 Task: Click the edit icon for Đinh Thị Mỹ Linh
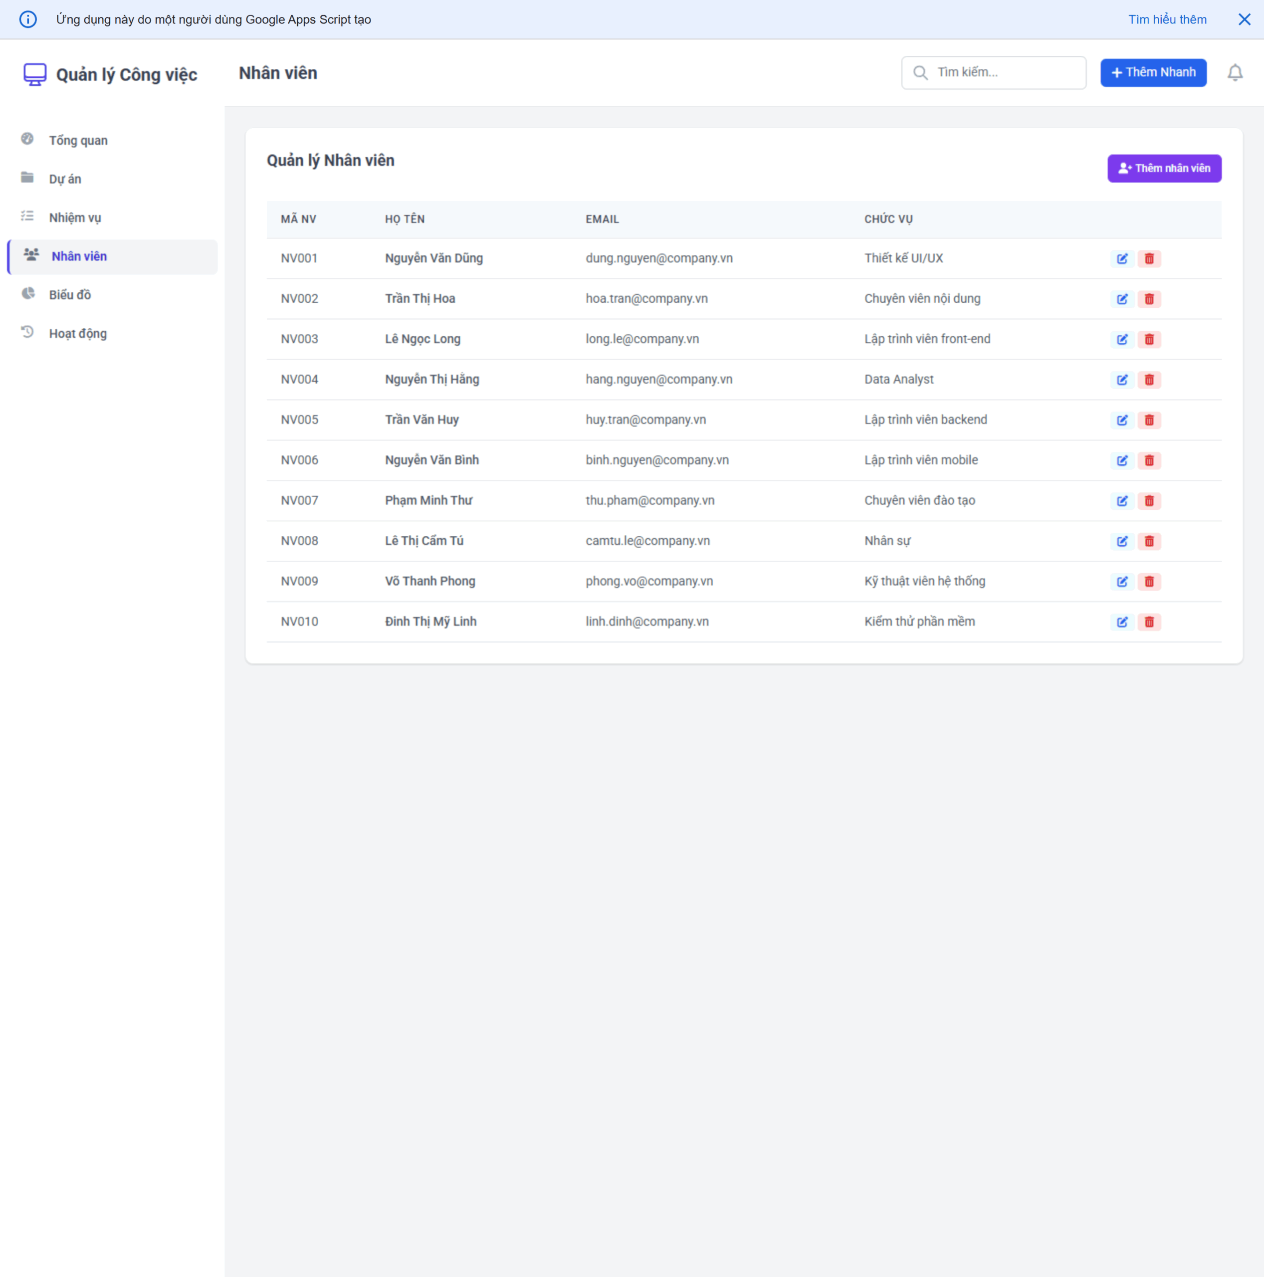1122,622
